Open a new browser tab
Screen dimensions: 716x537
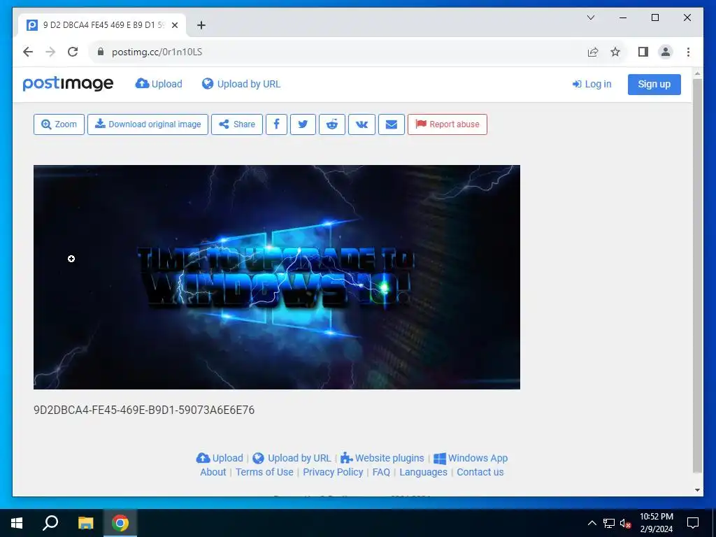click(x=201, y=25)
